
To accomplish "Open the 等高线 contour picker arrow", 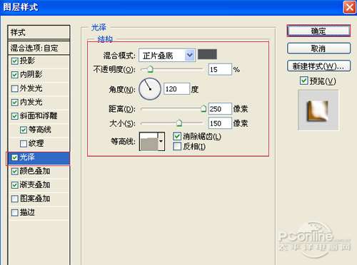I will [x=161, y=142].
